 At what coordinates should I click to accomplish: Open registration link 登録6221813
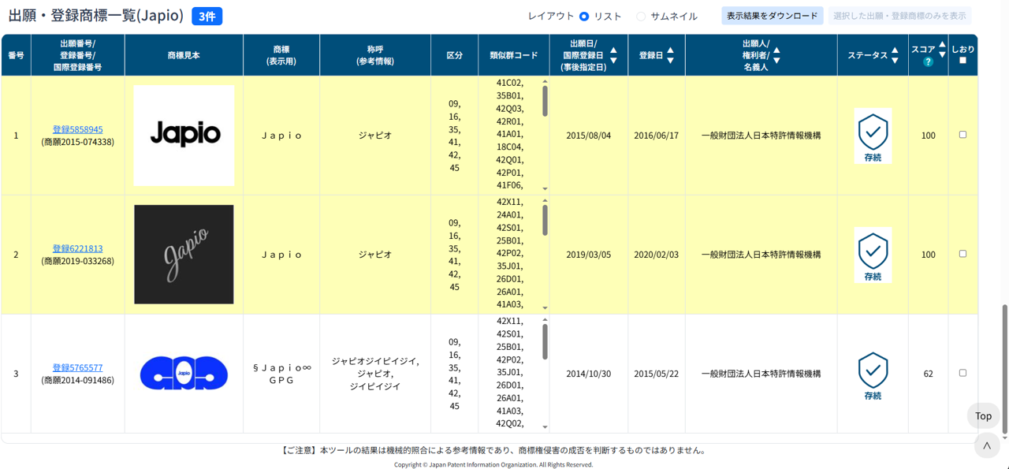coord(77,248)
